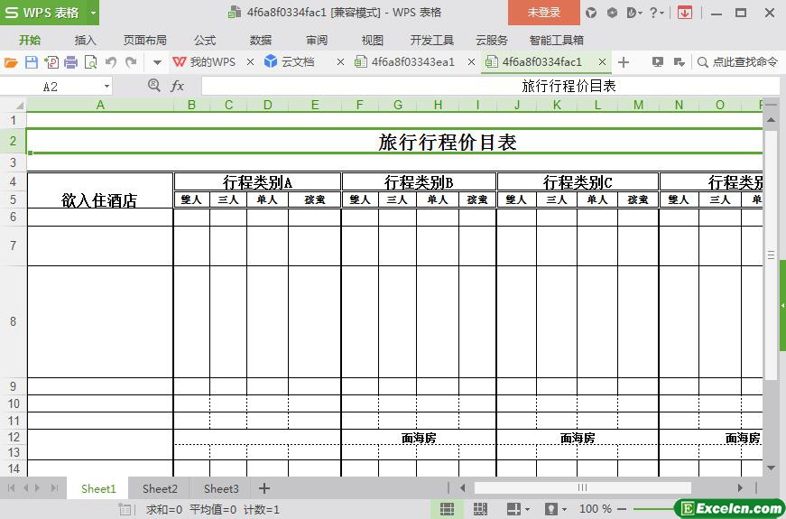Open the WPS 表格 application menu dropdown
The width and height of the screenshot is (786, 519).
point(93,13)
